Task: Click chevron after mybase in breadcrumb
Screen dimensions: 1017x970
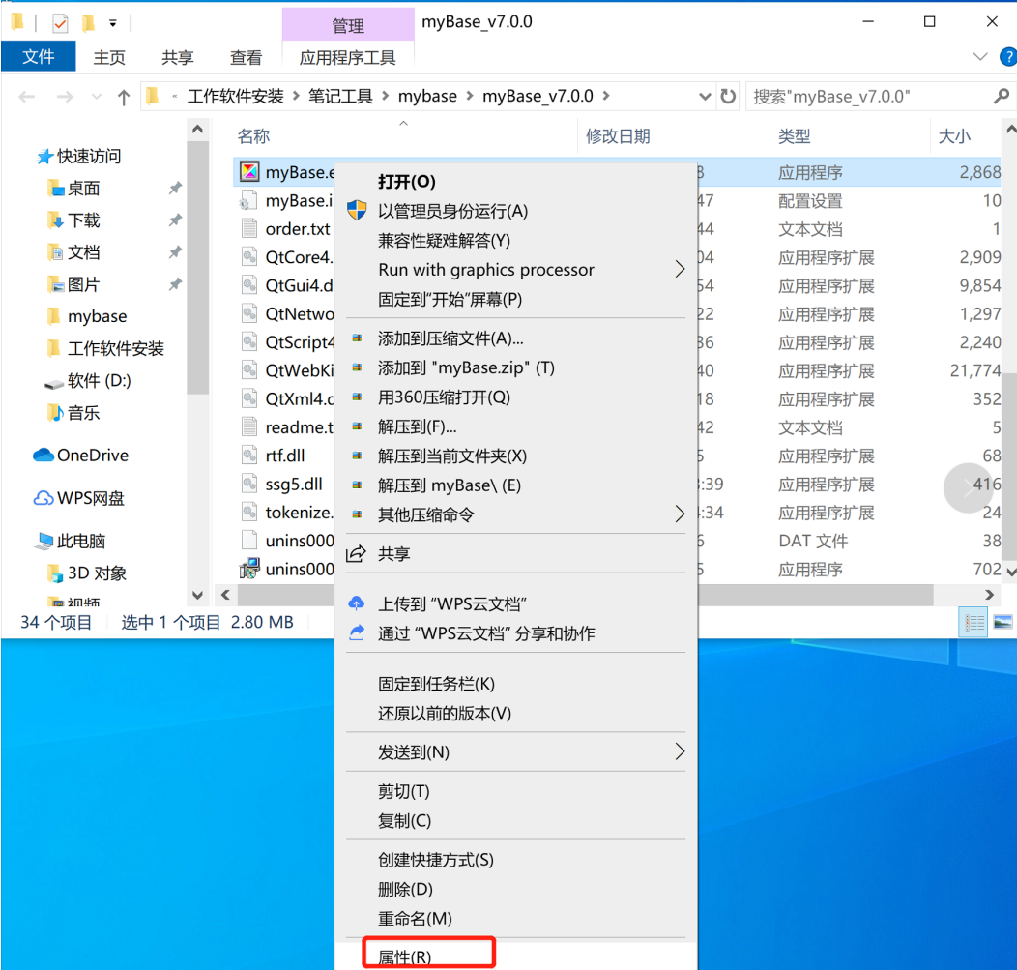Action: (470, 96)
